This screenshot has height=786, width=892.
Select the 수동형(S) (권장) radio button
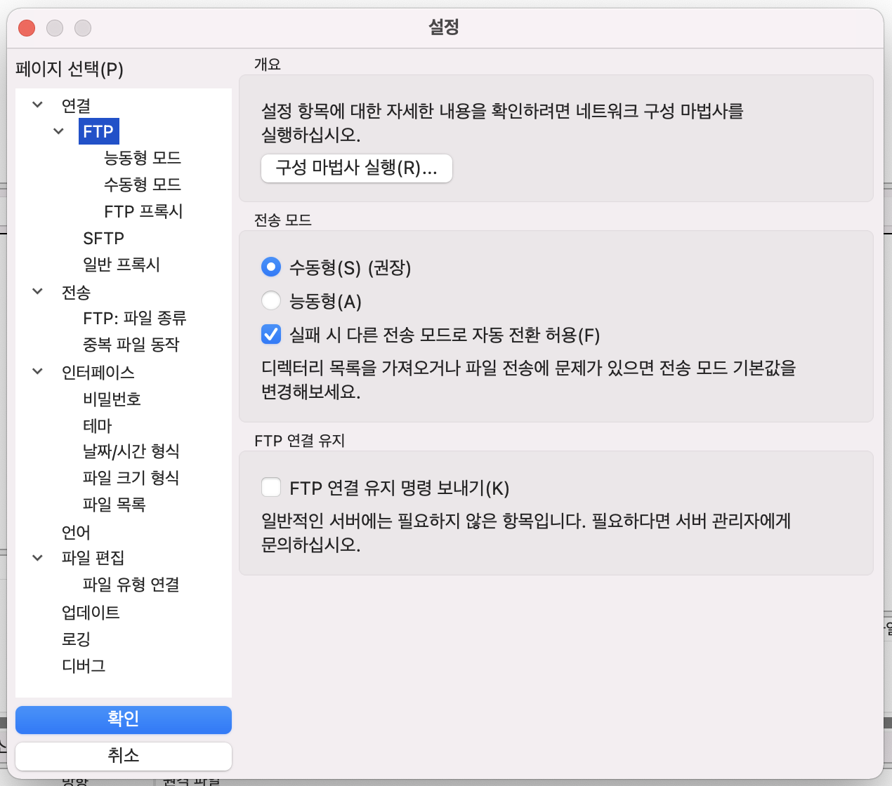point(271,267)
